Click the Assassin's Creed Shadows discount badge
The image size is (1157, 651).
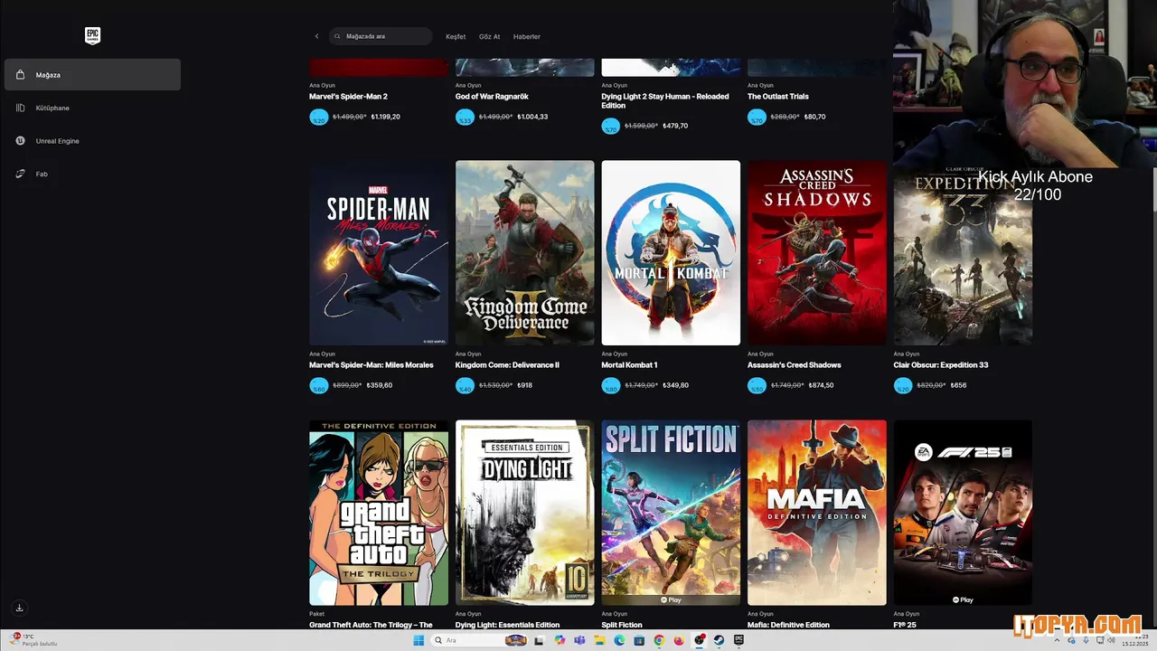pos(757,385)
